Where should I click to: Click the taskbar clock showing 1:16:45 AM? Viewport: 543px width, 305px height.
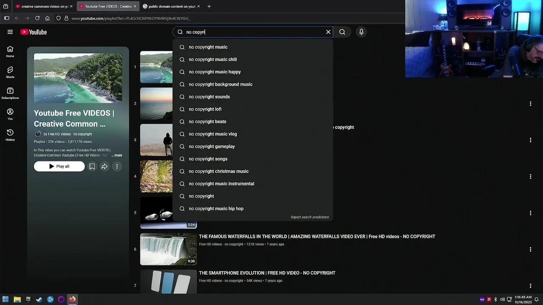[523, 299]
